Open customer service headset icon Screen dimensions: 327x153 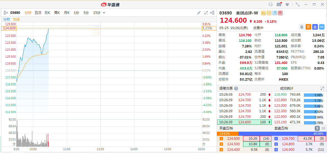click(271, 4)
